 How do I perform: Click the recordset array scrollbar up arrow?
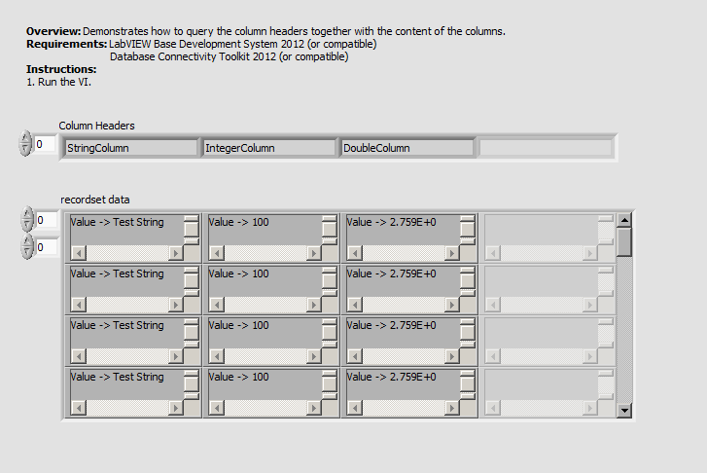tap(624, 220)
